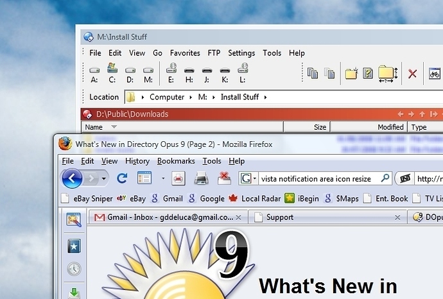The height and width of the screenshot is (299, 443).
Task: Switch to the Support tab in Firefox
Action: click(x=327, y=217)
